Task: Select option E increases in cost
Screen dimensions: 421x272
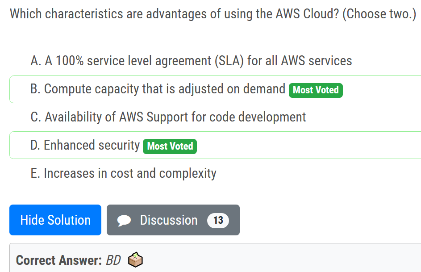Action: click(x=129, y=173)
